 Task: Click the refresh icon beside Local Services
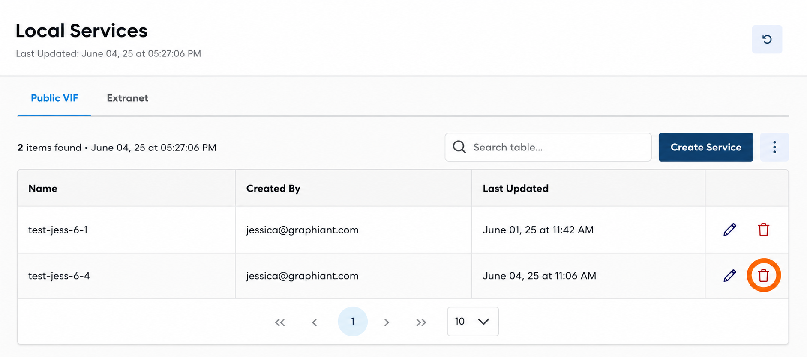coord(767,39)
